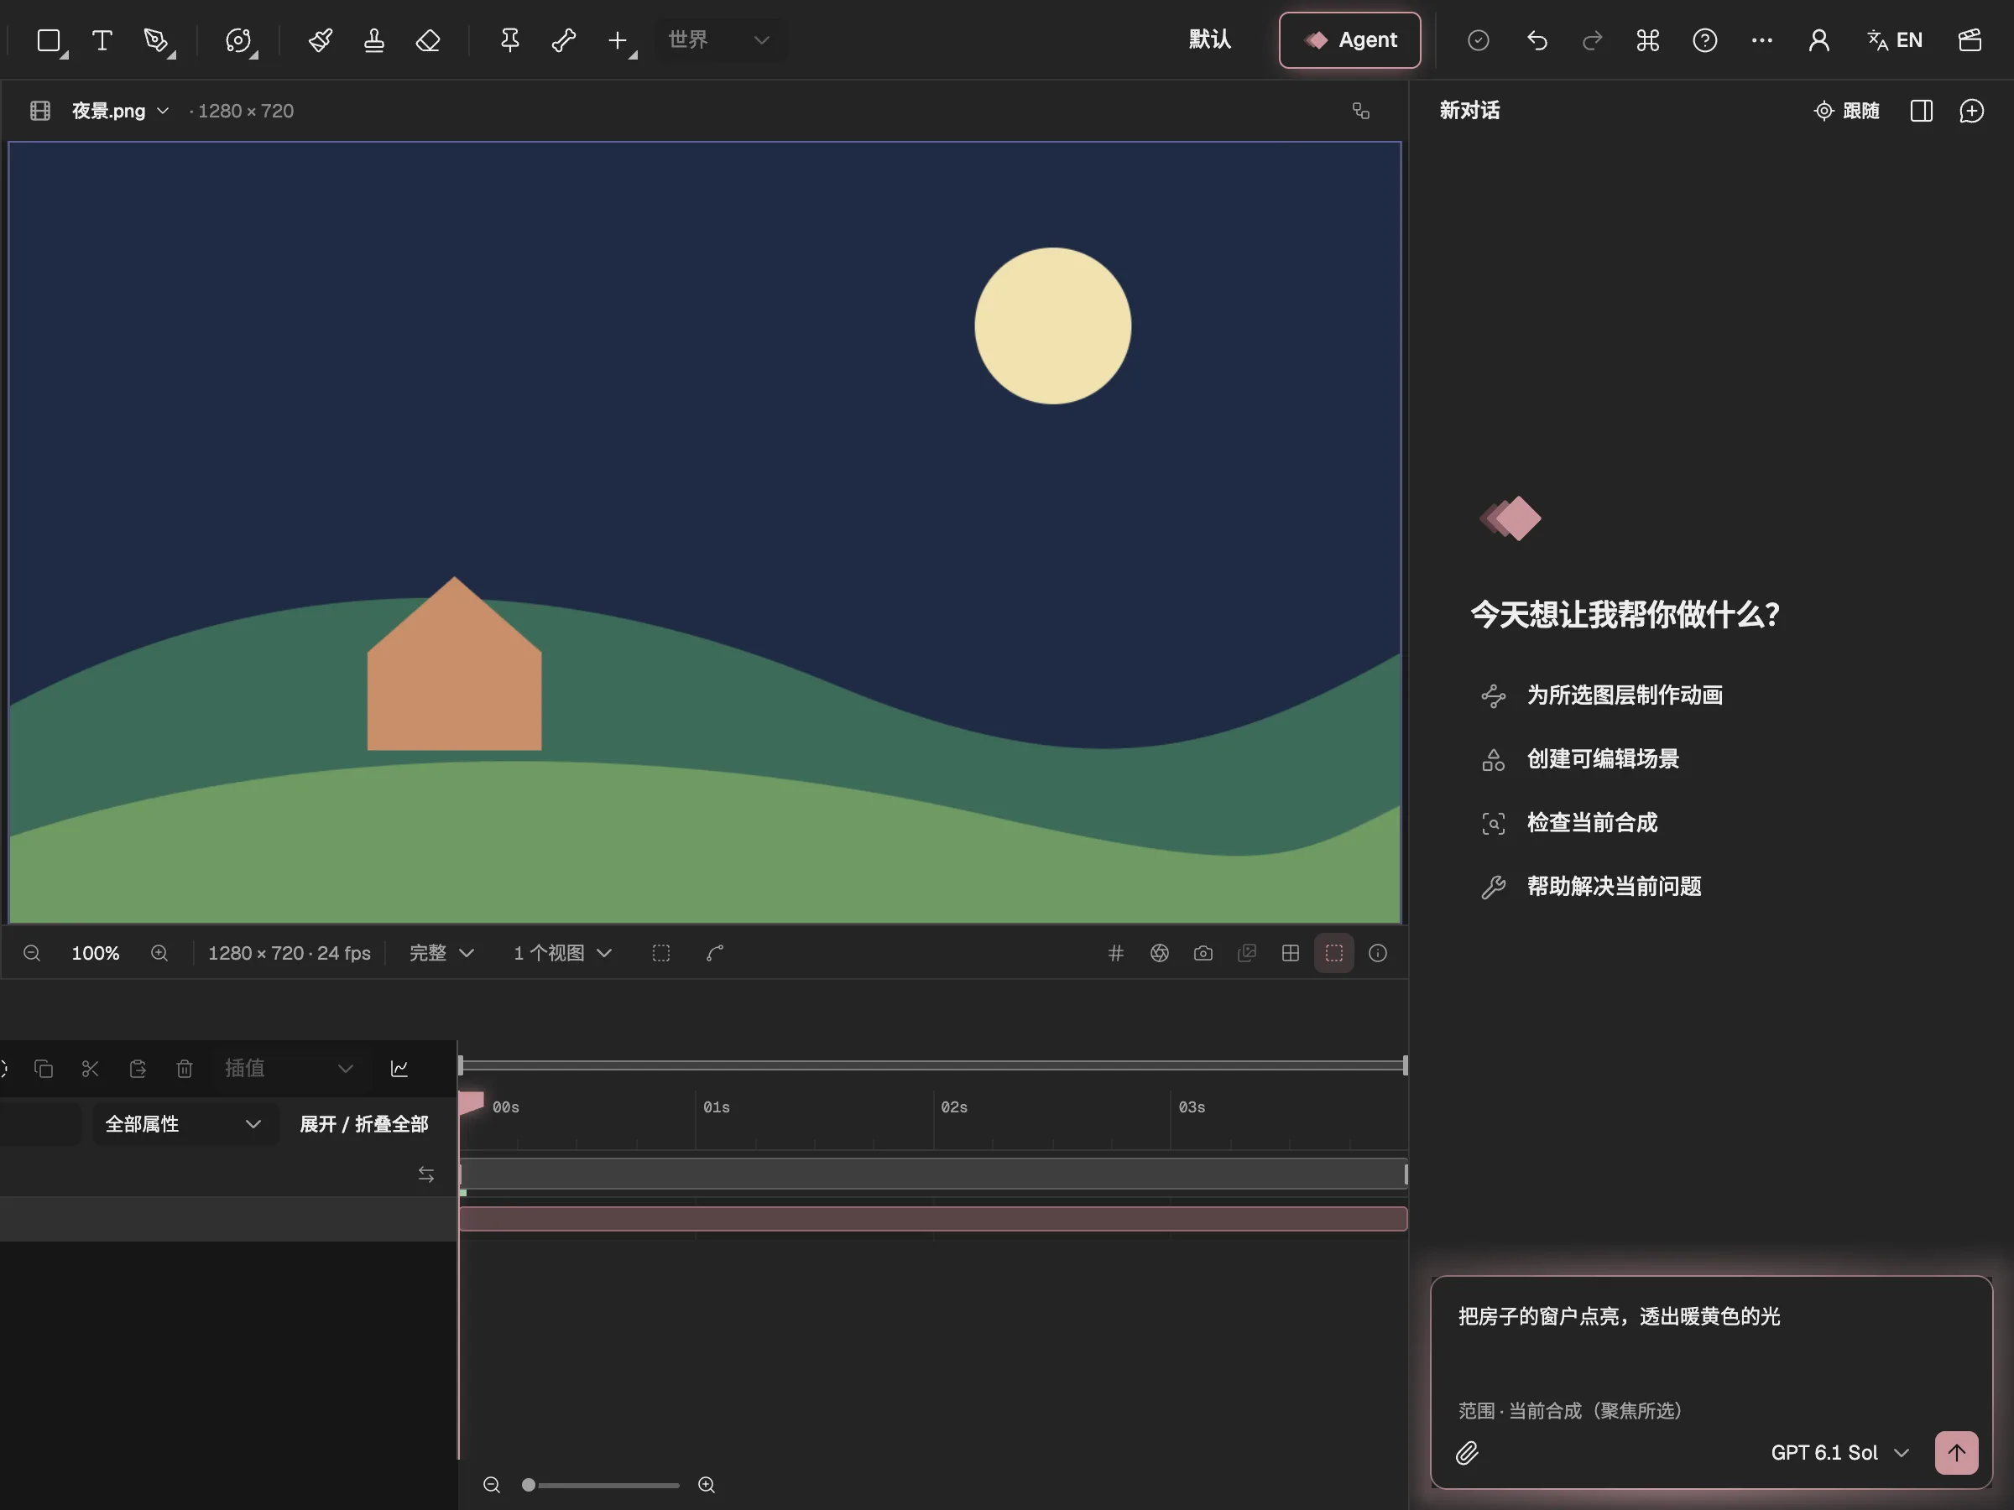Open keyboard shortcuts command icon
This screenshot has width=2014, height=1510.
tap(1648, 40)
